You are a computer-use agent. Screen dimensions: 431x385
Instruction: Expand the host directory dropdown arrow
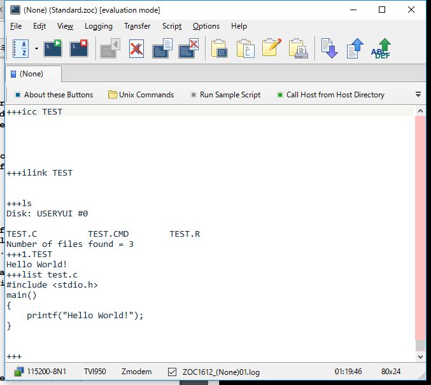coord(36,48)
